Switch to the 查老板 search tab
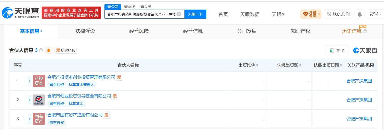 (x=129, y=7)
